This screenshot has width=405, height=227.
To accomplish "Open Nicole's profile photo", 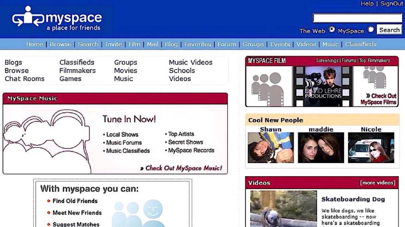I will (x=371, y=148).
